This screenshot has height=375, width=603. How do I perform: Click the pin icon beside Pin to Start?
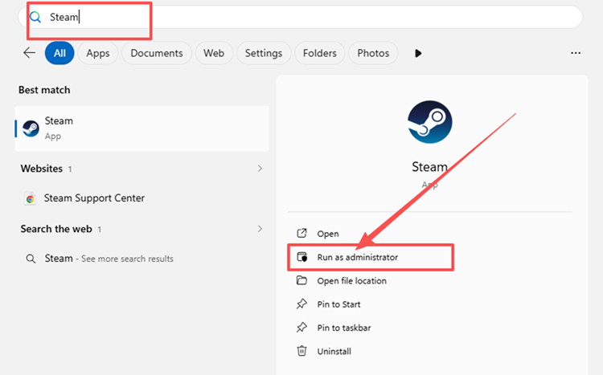coord(301,304)
